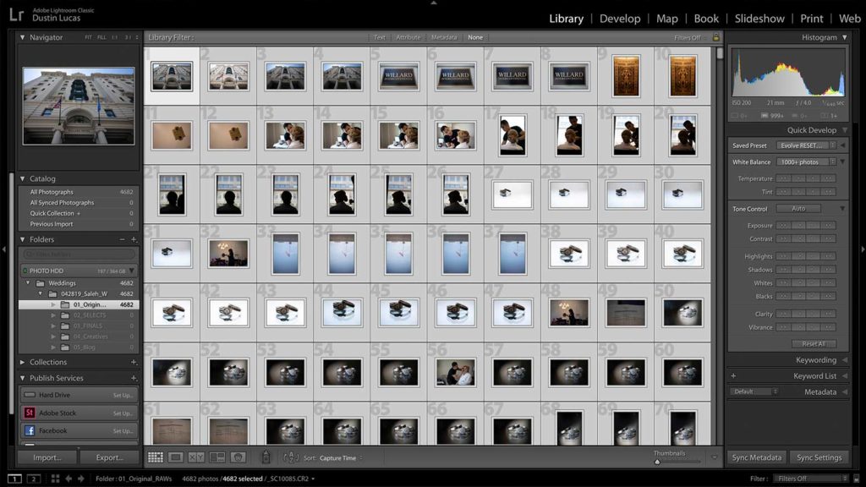Click the filmstrip grid shortcut icon
The height and width of the screenshot is (487, 866).
coord(55,479)
